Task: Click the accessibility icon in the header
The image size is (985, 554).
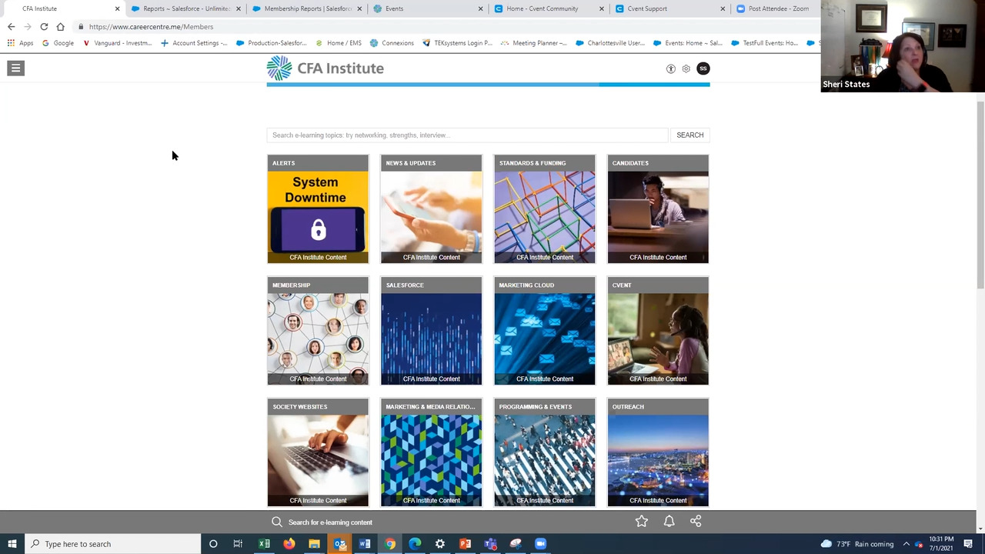Action: click(x=671, y=68)
